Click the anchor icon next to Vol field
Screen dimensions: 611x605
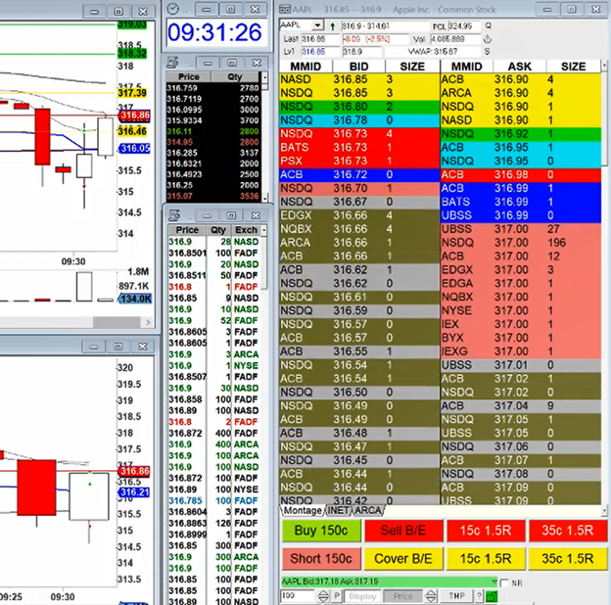click(x=487, y=37)
